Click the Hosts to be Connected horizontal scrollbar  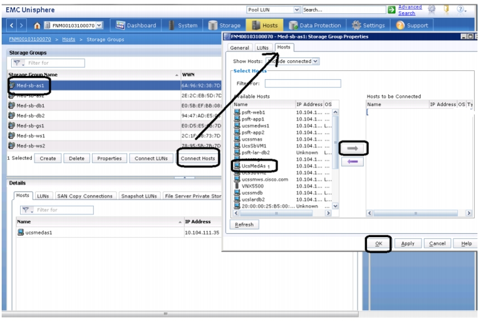pos(419,213)
